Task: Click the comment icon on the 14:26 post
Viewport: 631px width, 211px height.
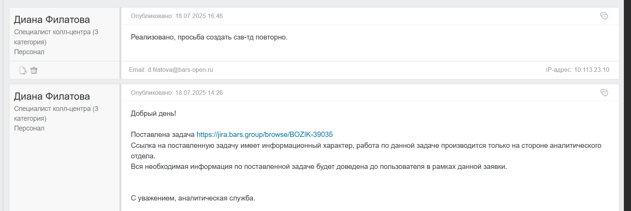Action: 604,93
